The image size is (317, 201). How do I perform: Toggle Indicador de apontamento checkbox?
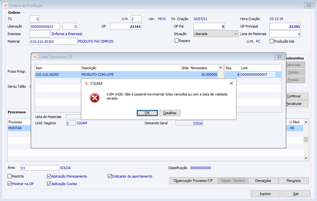coord(110,176)
